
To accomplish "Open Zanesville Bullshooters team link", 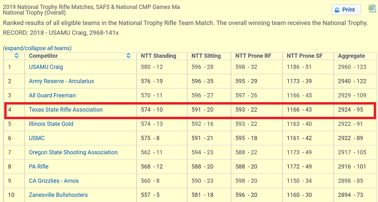I will coord(58,195).
